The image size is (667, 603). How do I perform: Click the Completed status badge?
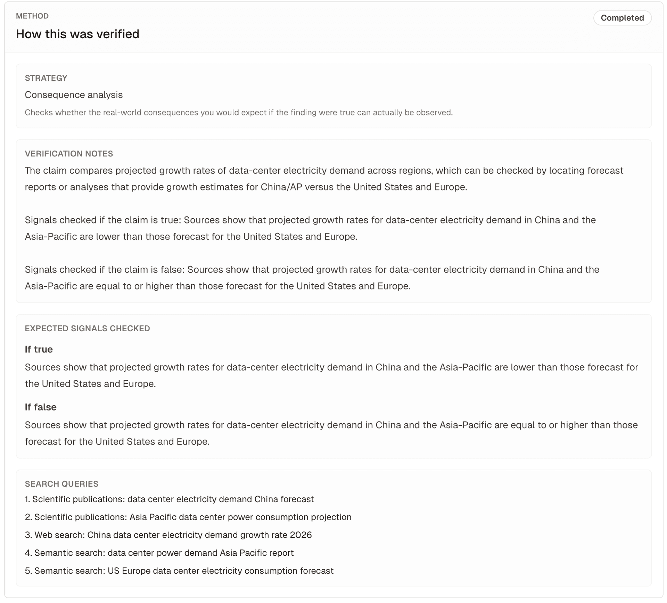pos(622,18)
